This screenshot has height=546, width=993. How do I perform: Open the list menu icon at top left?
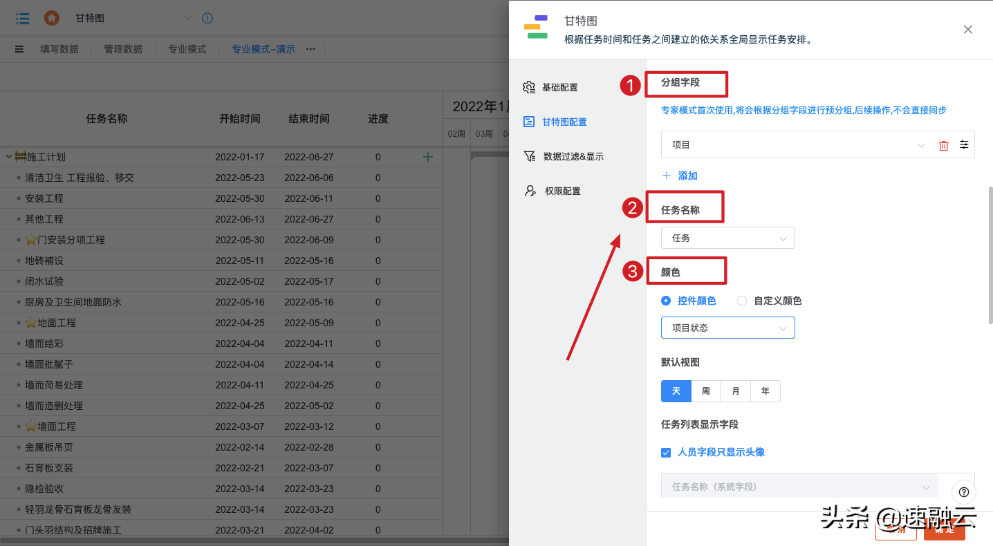(x=22, y=18)
